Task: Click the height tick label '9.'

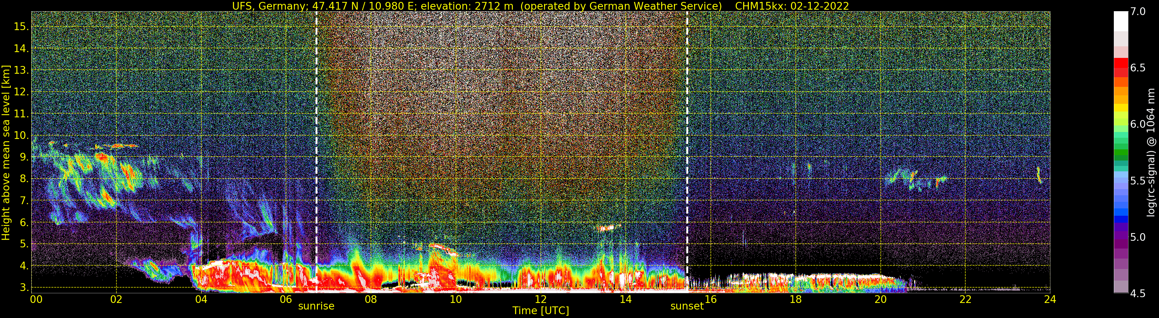Action: (x=24, y=157)
